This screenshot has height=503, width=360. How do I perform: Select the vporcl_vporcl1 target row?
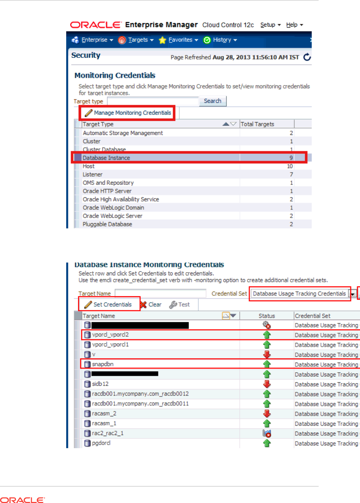tap(217, 345)
